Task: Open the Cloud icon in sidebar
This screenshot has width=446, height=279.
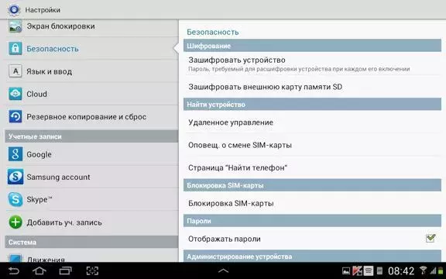Action: [x=15, y=94]
